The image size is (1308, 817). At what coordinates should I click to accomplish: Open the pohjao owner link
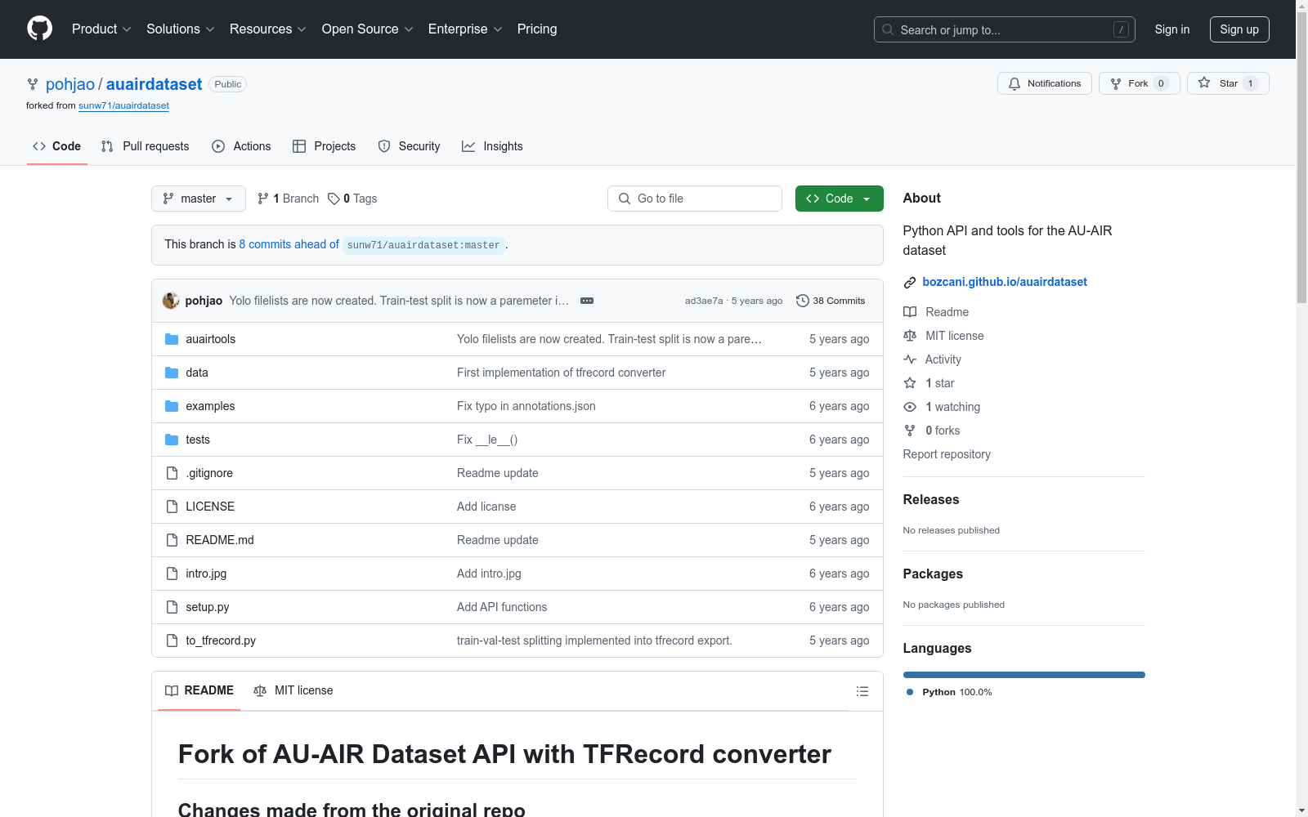pos(70,84)
